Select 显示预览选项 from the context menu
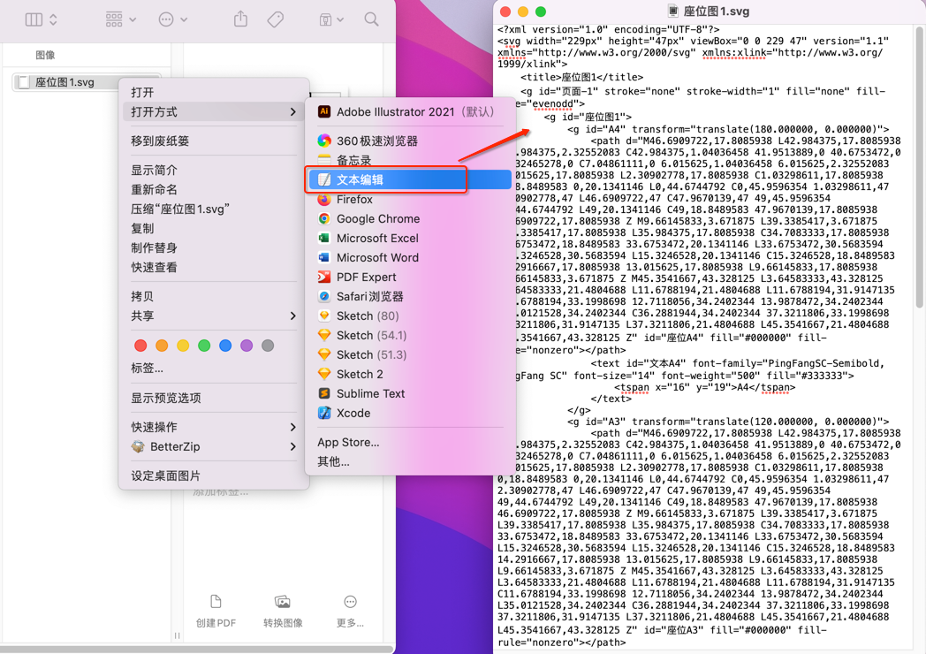This screenshot has height=654, width=926. tap(214, 398)
